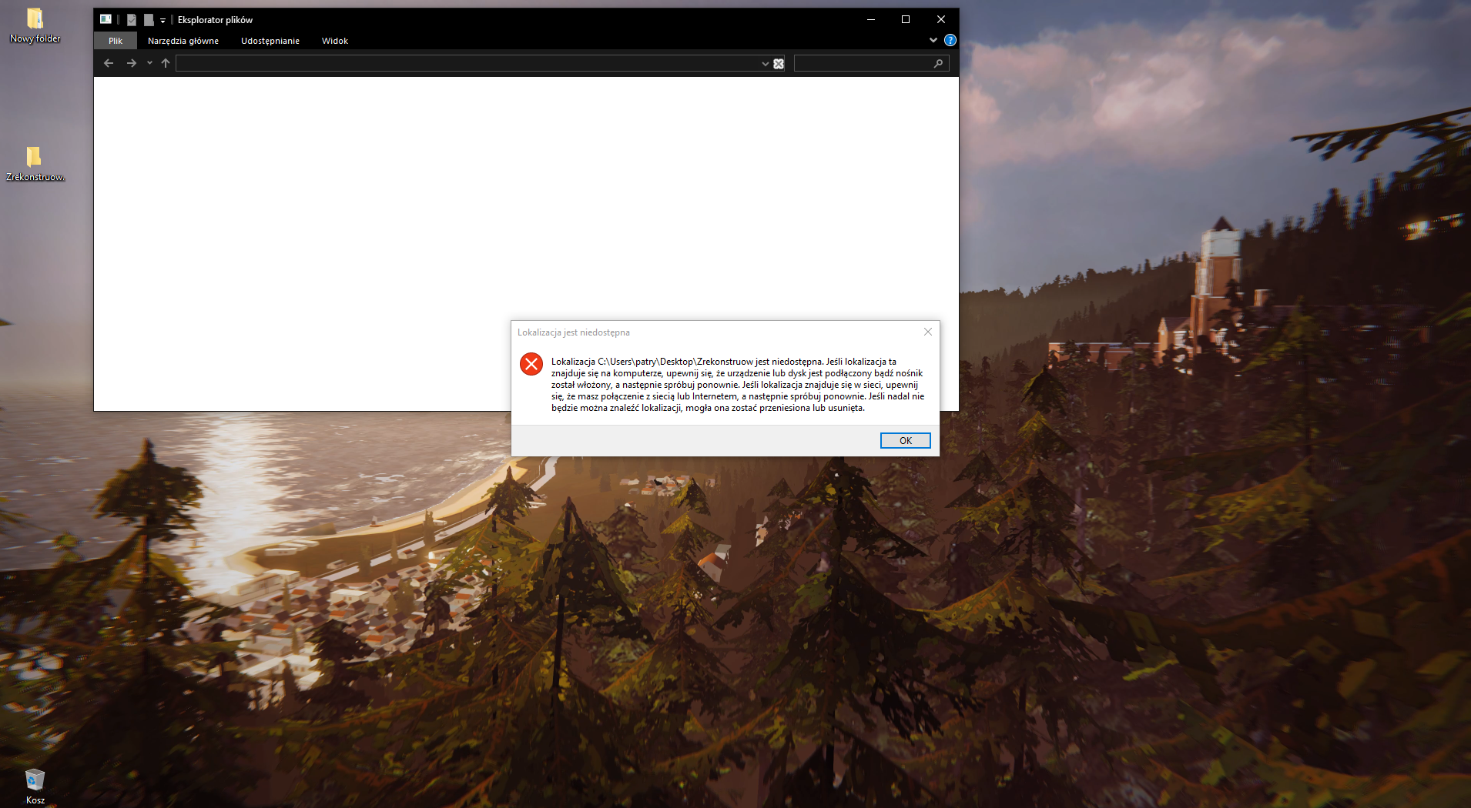Open the recent locations dropdown arrow
The width and height of the screenshot is (1471, 808).
[149, 63]
